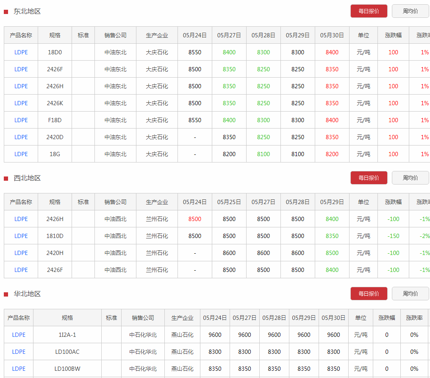Screen dimensions: 430x378
Task: Click spec cell 1I2A-1
Action: click(67, 335)
